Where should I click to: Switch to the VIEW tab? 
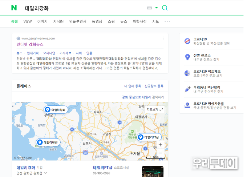coord(28,21)
